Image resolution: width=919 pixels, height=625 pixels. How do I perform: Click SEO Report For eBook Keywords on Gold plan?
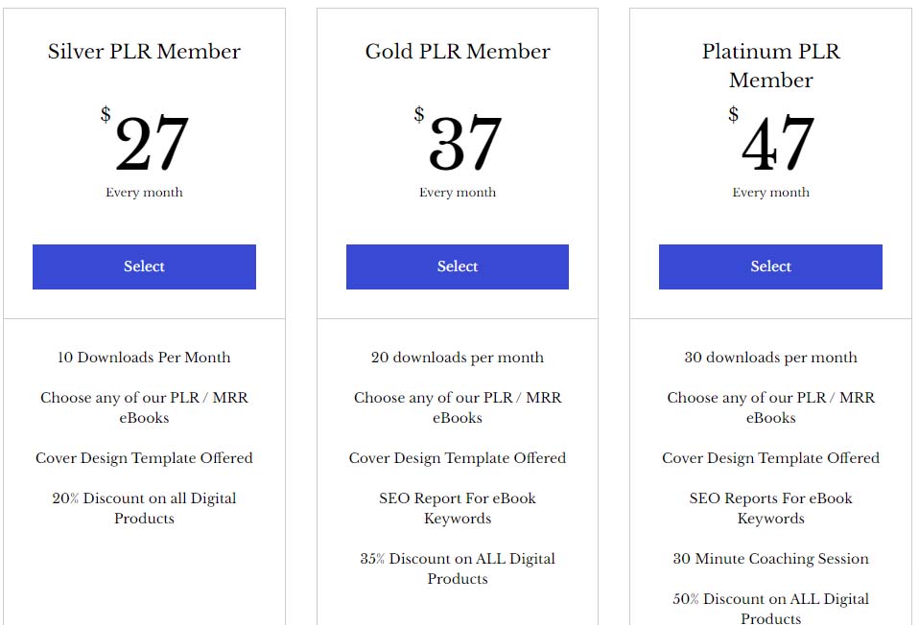click(x=458, y=508)
